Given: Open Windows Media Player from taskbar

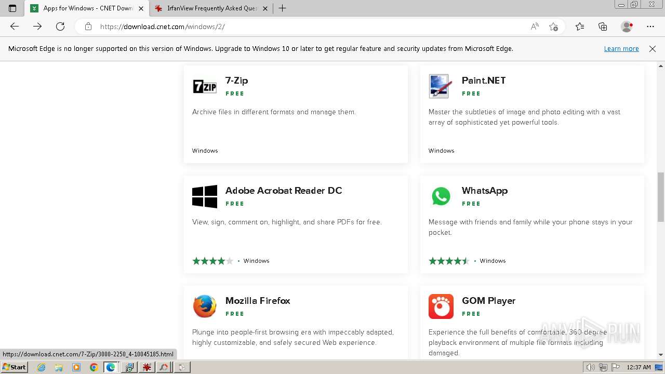Looking at the screenshot, I should [x=76, y=367].
